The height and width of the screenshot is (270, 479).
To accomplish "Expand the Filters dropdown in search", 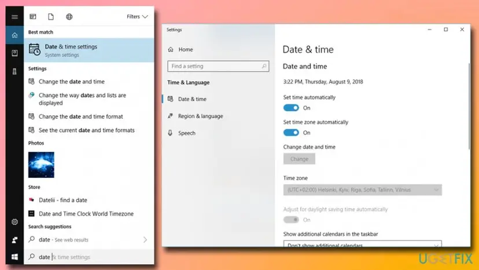I will click(x=137, y=17).
